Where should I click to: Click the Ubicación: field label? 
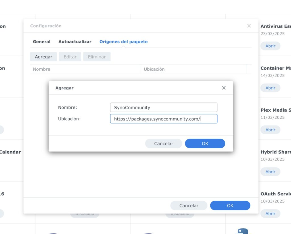[69, 119]
